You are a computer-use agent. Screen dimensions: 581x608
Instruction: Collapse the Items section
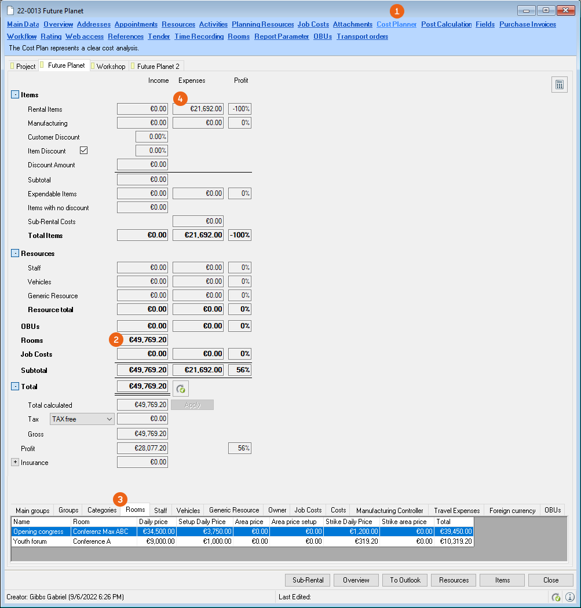tap(15, 94)
